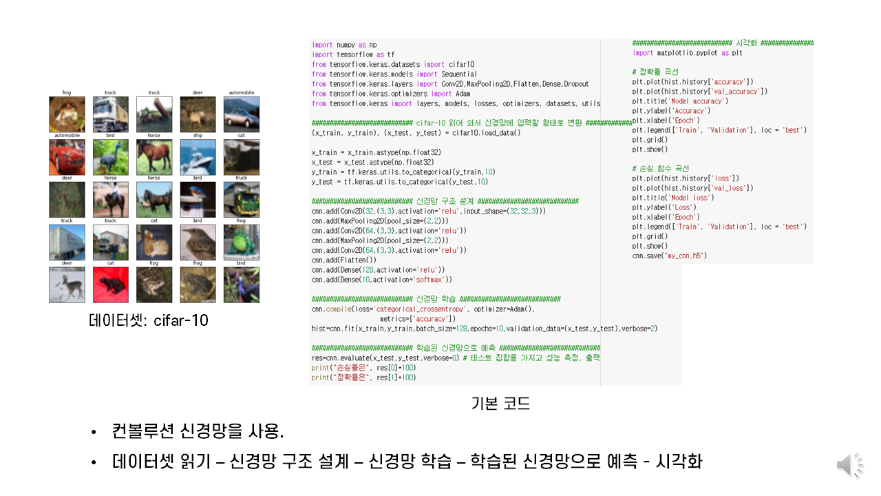The image size is (881, 496).
Task: Select the green truck image third row
Action: point(241,200)
